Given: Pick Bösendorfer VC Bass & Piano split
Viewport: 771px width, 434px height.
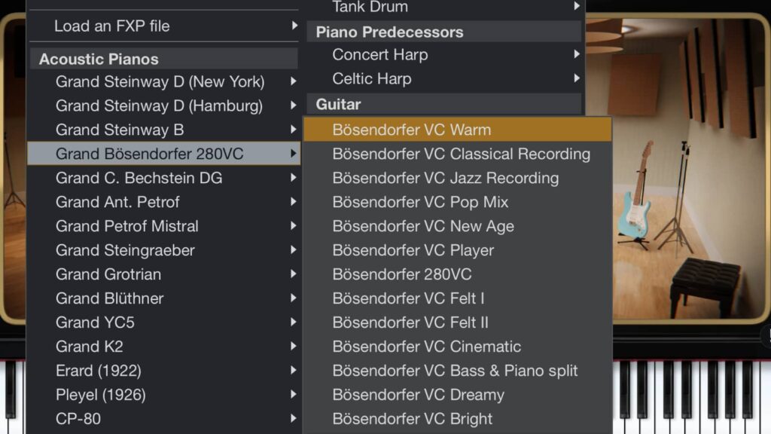Looking at the screenshot, I should click(455, 371).
